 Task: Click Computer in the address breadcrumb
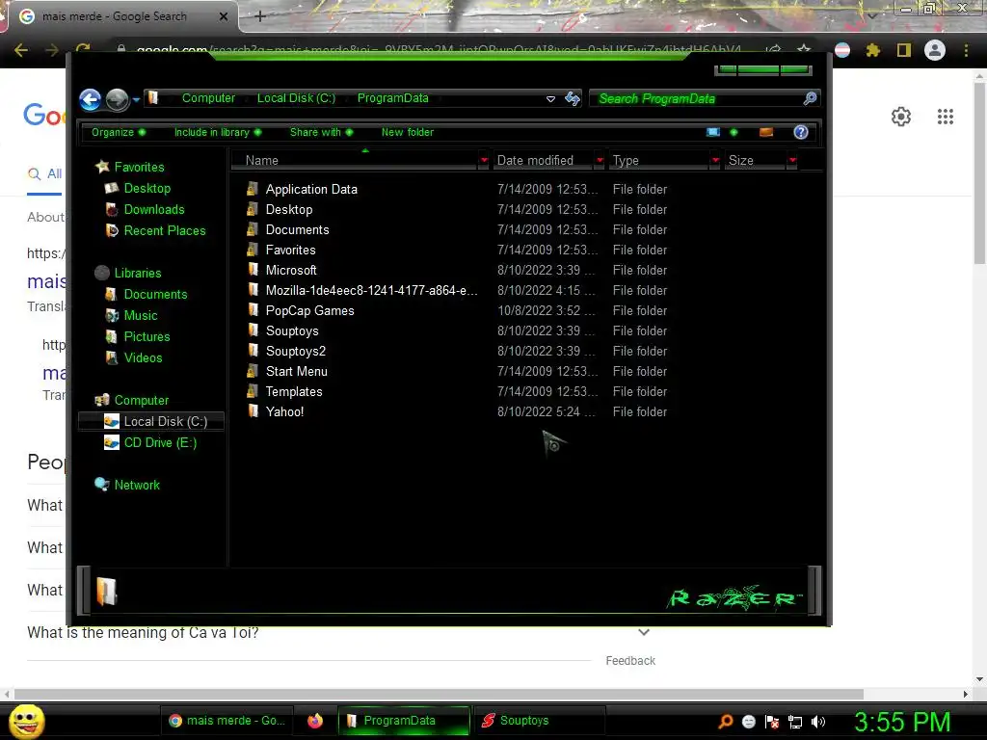[x=208, y=98]
